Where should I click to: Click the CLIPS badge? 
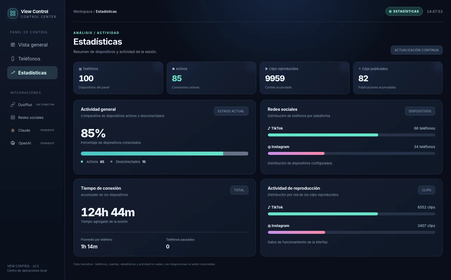tap(427, 190)
